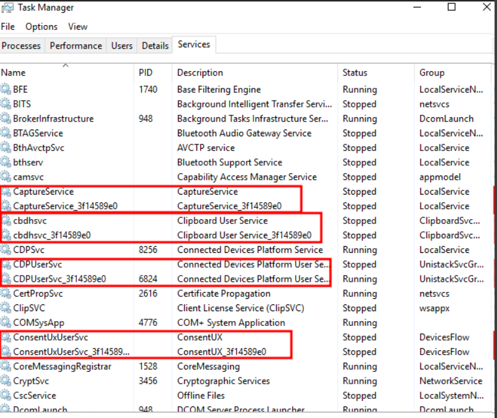This screenshot has height=418, width=497.
Task: Click the camsvc service gear icon
Action: (x=6, y=177)
